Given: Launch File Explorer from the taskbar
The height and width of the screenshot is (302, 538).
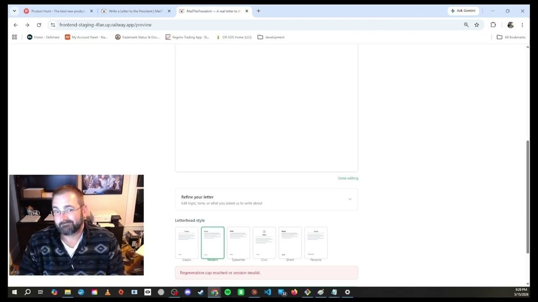Looking at the screenshot, I should [x=68, y=292].
